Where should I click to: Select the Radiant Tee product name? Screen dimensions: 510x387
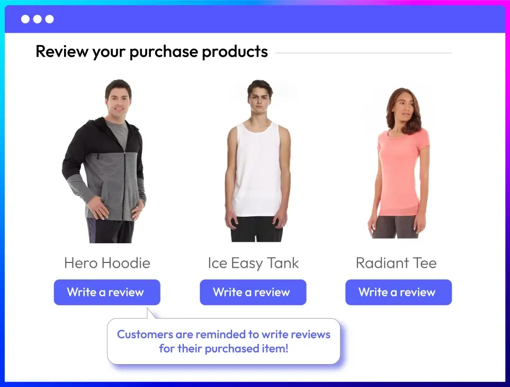(x=396, y=263)
